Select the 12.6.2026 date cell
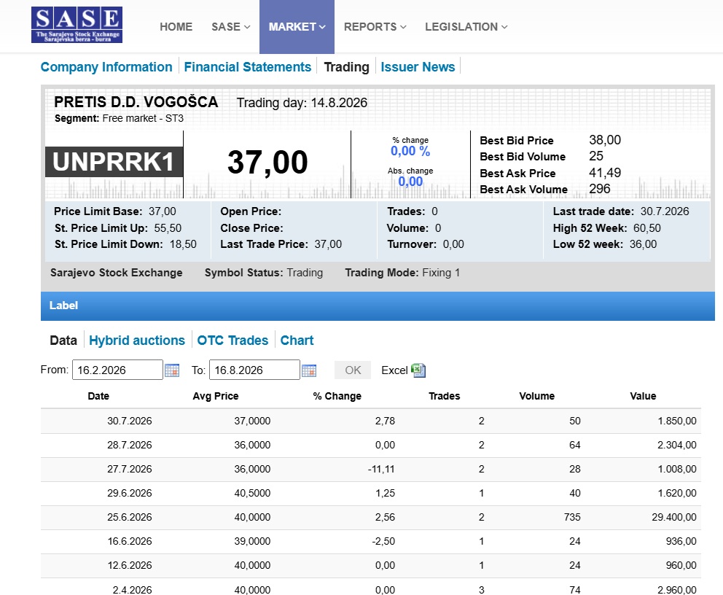The image size is (723, 595). (x=130, y=565)
